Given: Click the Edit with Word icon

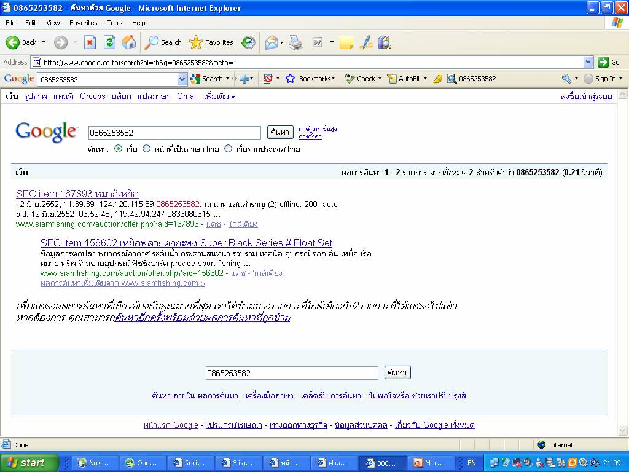Looking at the screenshot, I should coord(318,42).
